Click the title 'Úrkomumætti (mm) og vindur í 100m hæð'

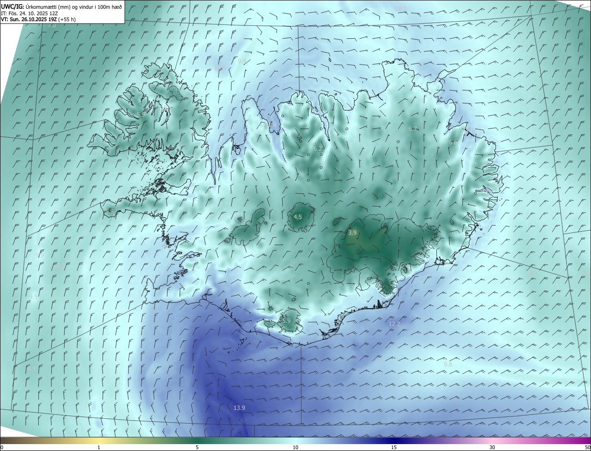tap(73, 7)
